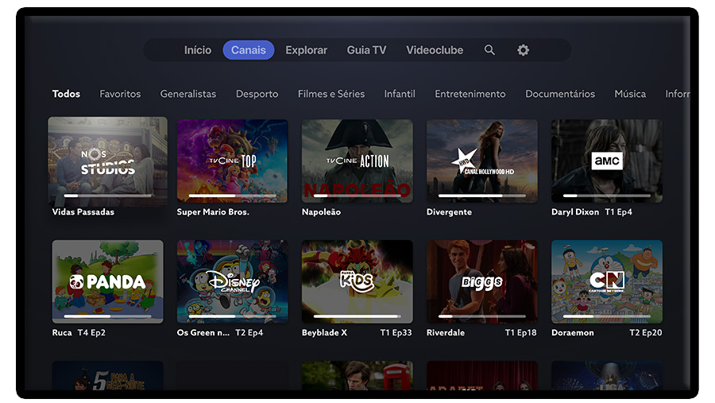Viewport: 715px width, 403px height.
Task: Open the Panda channel thumbnail
Action: click(x=107, y=281)
